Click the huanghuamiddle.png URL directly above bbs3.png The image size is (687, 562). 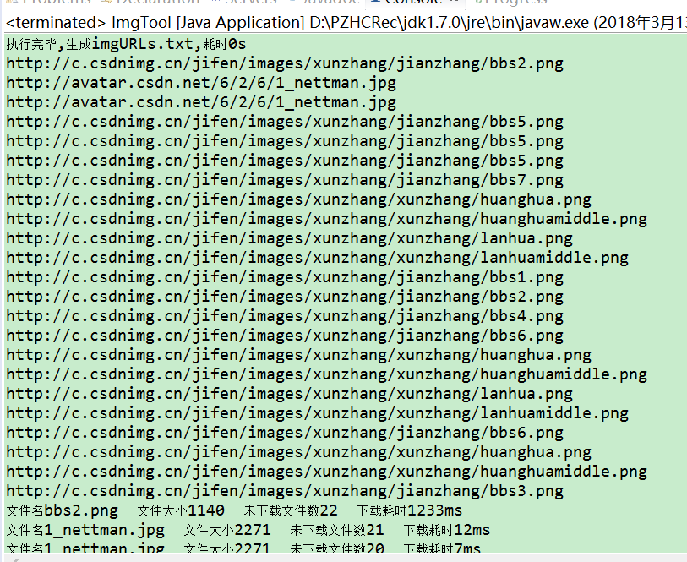tap(326, 472)
